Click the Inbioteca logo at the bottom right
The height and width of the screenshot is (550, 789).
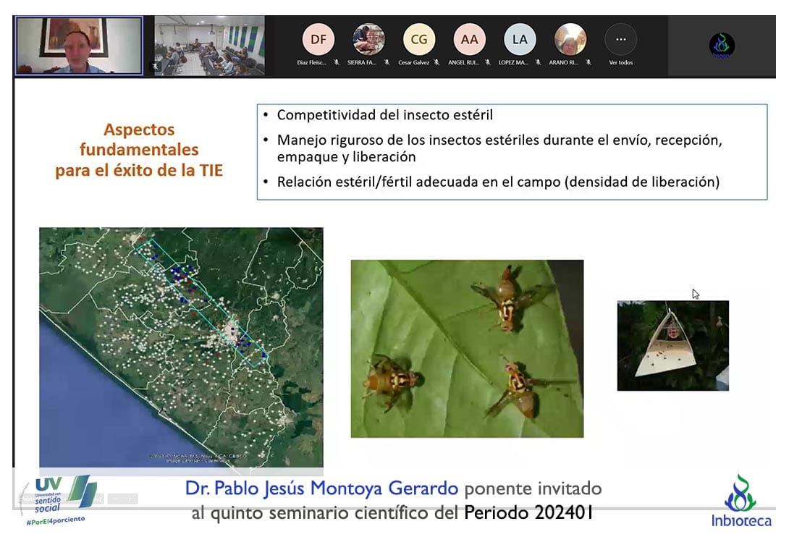click(x=740, y=501)
